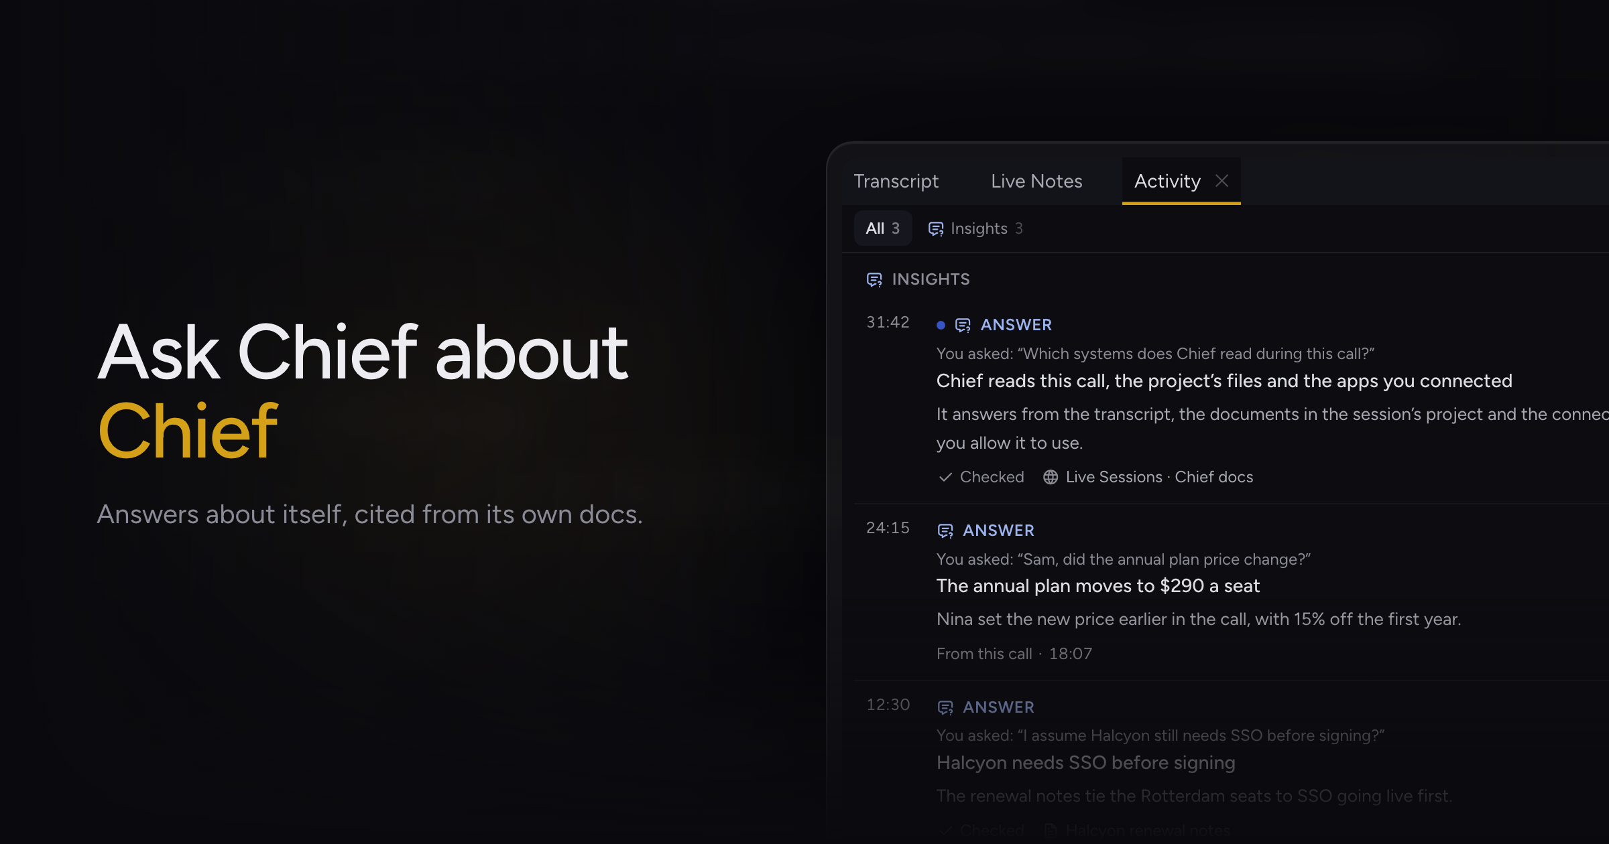Click the ANSWER label at 31:42
The width and height of the screenshot is (1609, 844).
(x=1016, y=325)
